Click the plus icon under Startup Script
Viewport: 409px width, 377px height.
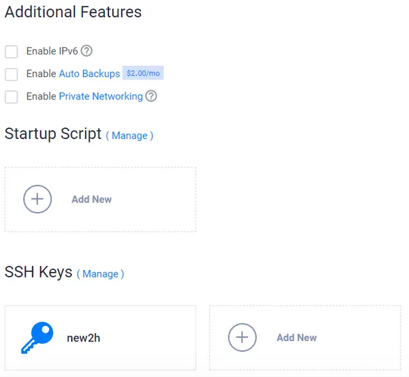click(x=37, y=199)
